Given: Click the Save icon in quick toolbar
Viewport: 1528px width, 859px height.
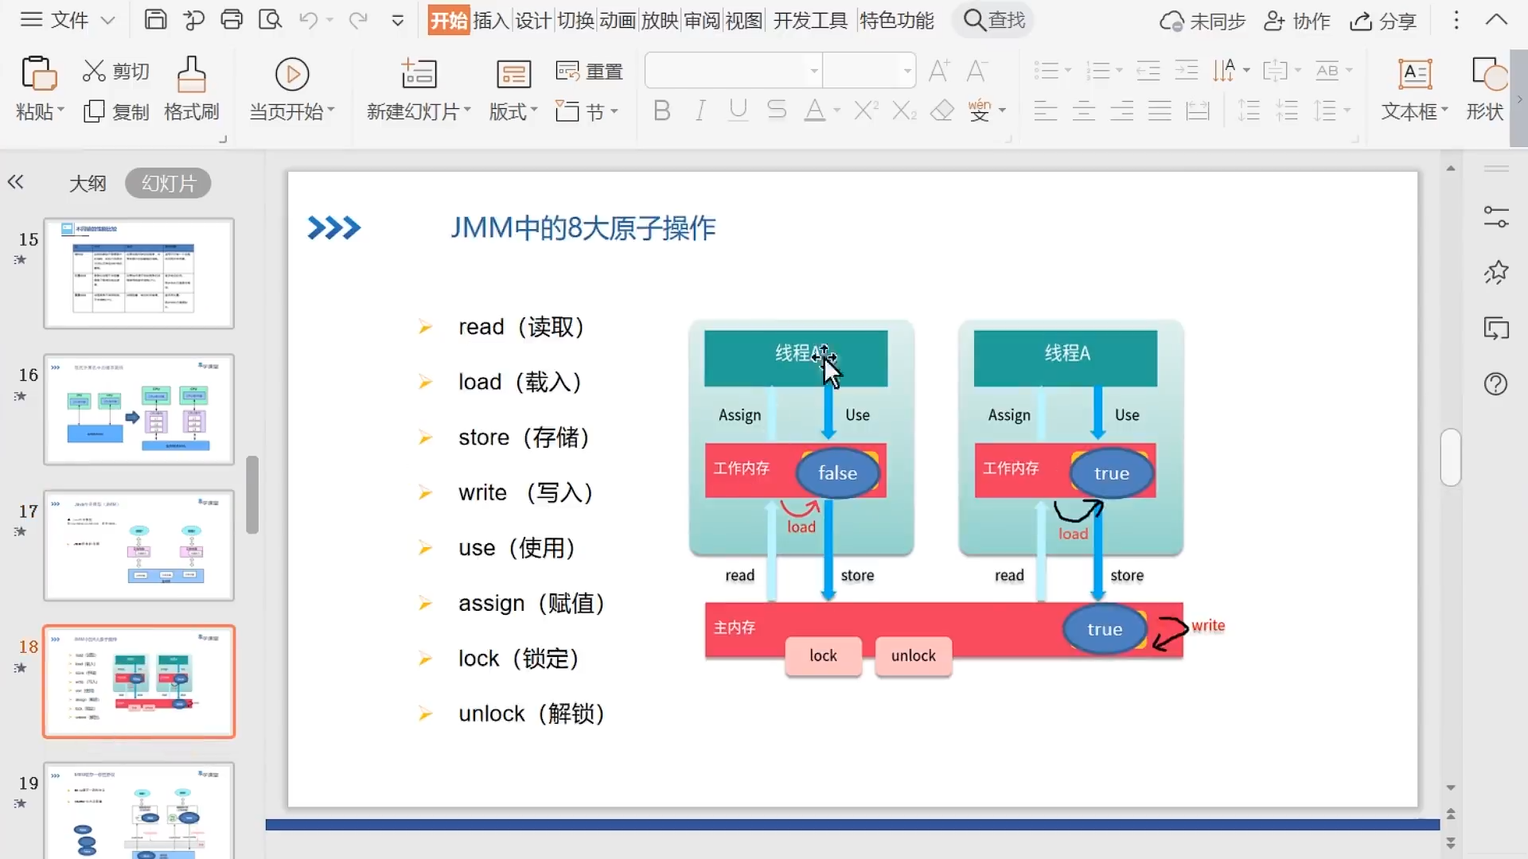Looking at the screenshot, I should pyautogui.click(x=155, y=20).
